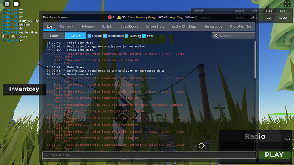Open the Radio panel
Image resolution: width=294 pixels, height=165 pixels.
pos(255,136)
